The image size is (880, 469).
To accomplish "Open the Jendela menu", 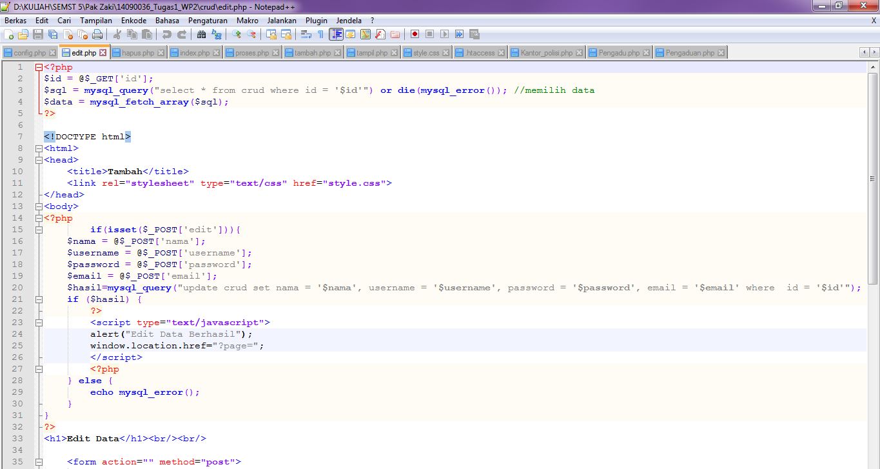I will pyautogui.click(x=349, y=21).
